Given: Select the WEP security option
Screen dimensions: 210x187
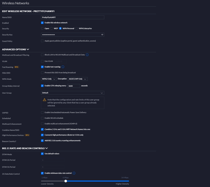Looking at the screenshot, I should click(51, 28).
